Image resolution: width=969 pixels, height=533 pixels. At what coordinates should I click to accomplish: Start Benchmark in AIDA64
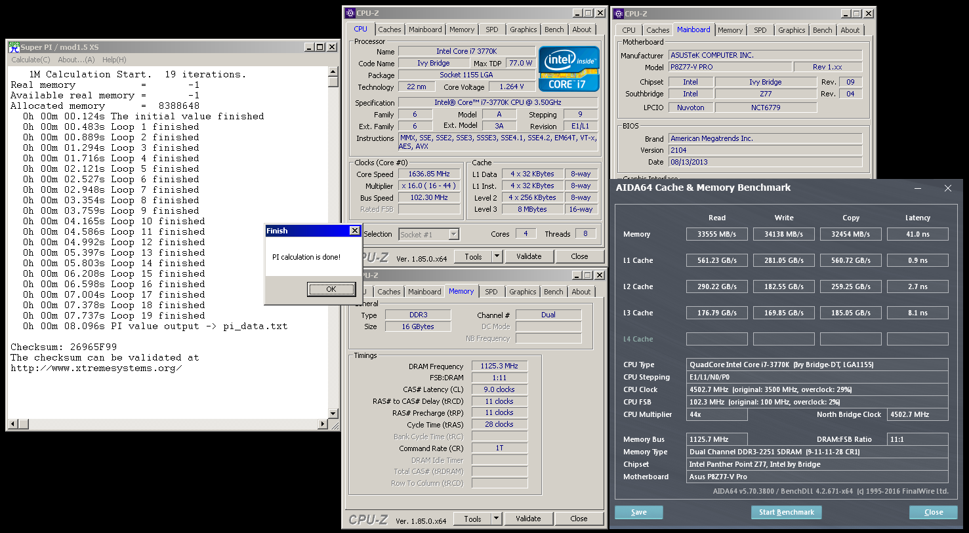pos(787,513)
